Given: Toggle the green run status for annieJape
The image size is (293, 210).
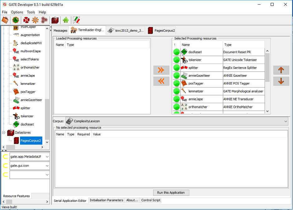Looking at the screenshot, I should tap(176, 99).
